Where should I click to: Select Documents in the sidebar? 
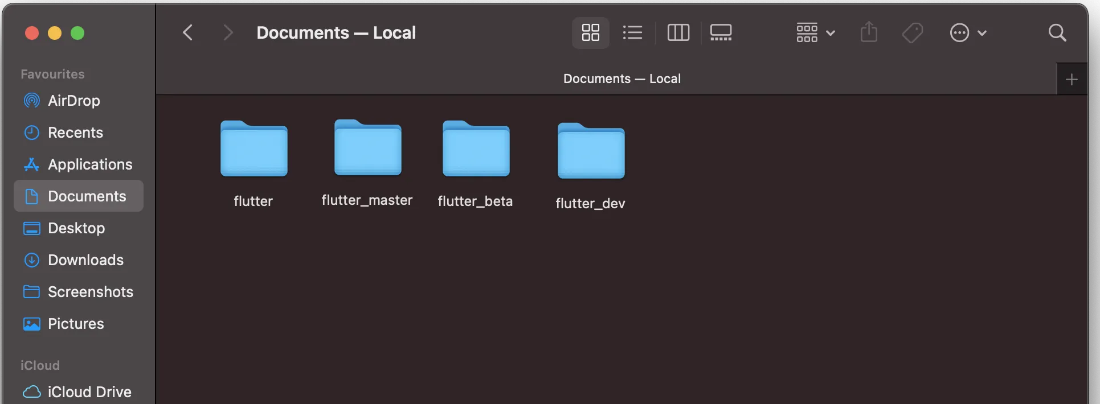(79, 196)
